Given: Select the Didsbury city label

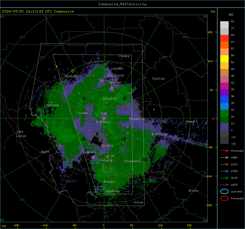Looking at the screenshot, I should click(103, 122).
